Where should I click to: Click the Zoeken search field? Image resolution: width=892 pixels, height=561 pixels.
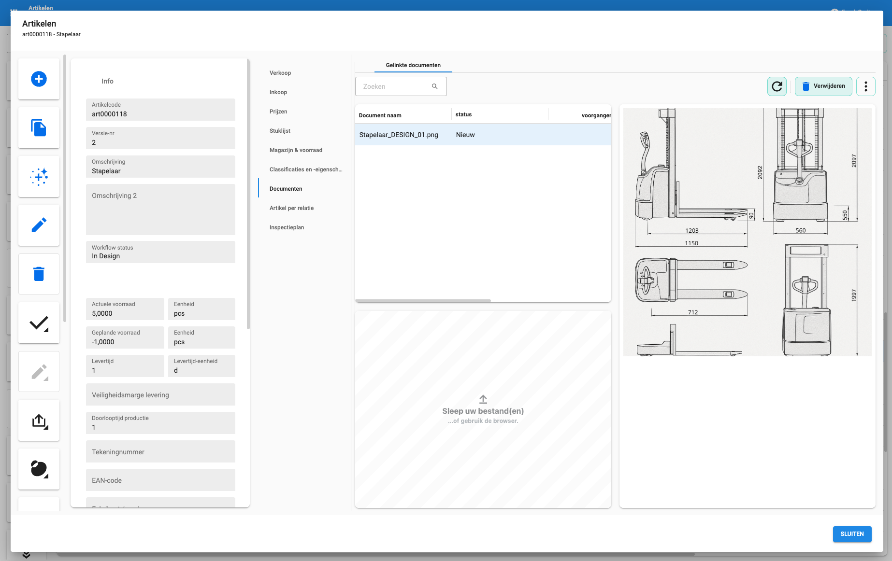(401, 86)
